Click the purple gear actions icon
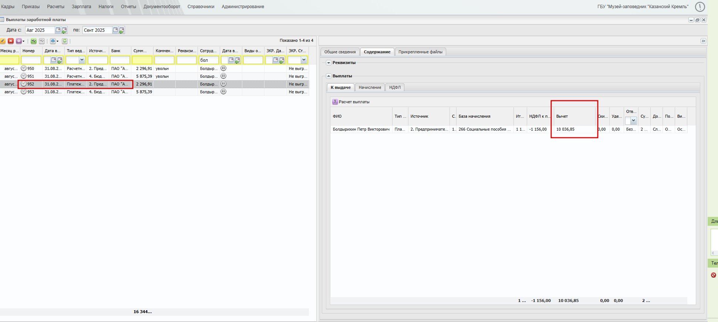This screenshot has width=718, height=322. point(18,41)
